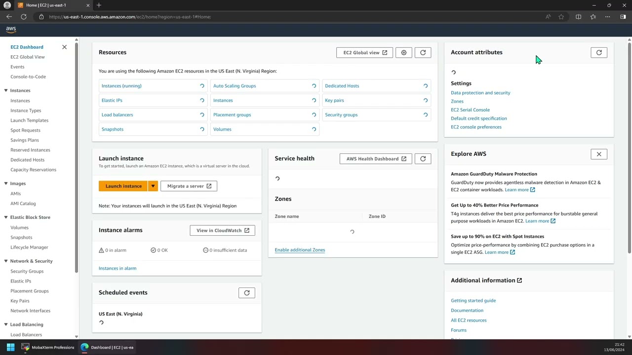The height and width of the screenshot is (355, 632).
Task: Open Instances (running) resource link
Action: (x=121, y=86)
